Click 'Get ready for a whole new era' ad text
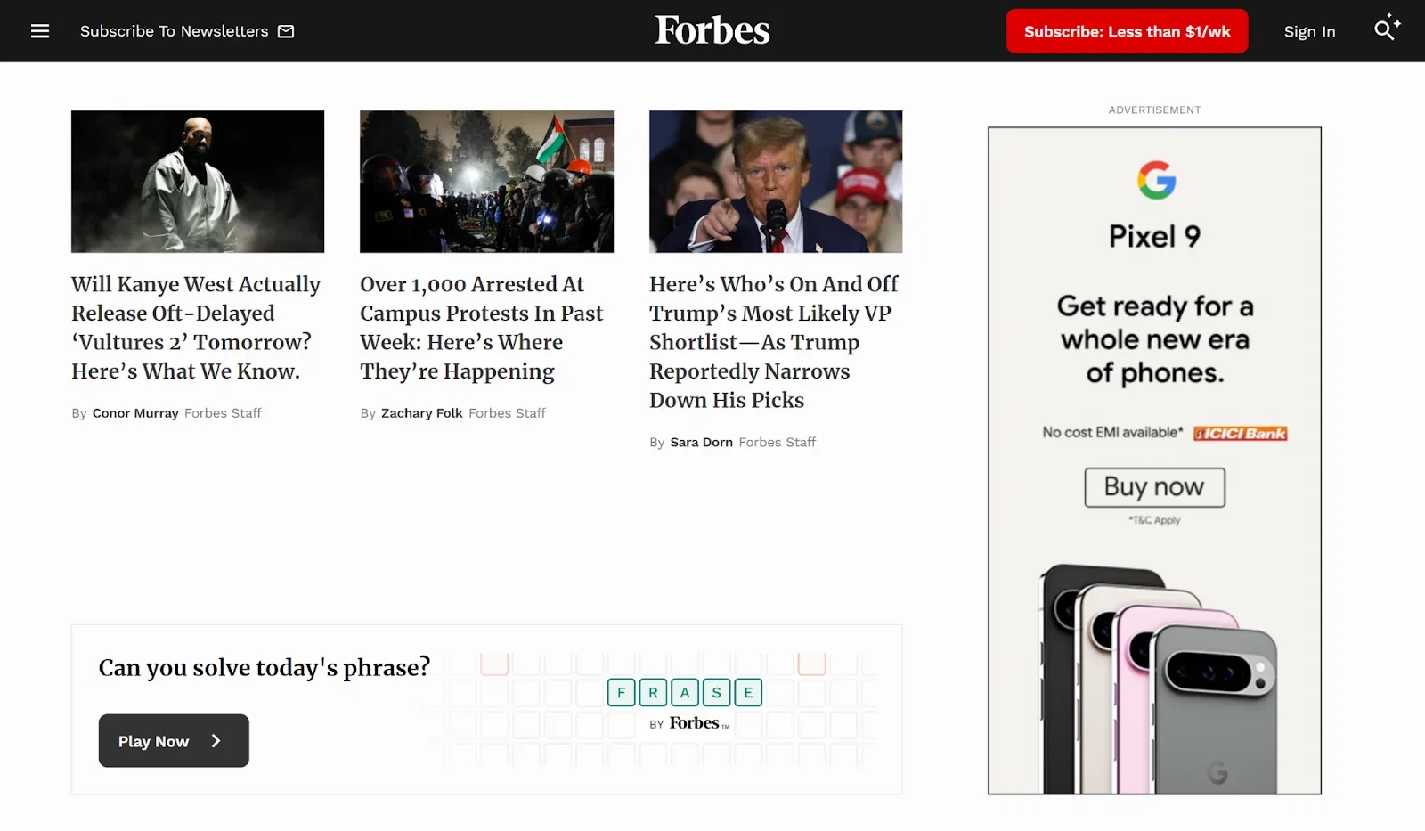The image size is (1425, 831). pos(1155,339)
